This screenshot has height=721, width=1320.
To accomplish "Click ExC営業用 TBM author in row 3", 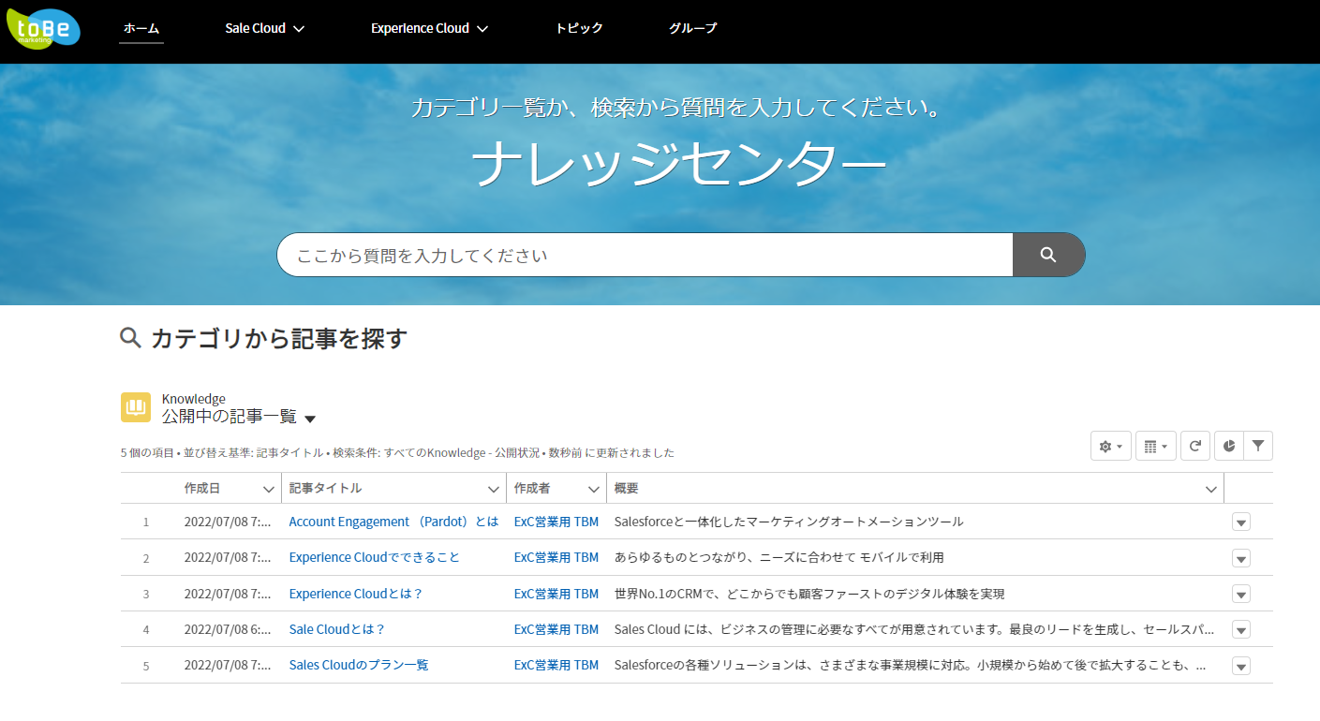I will pyautogui.click(x=556, y=594).
